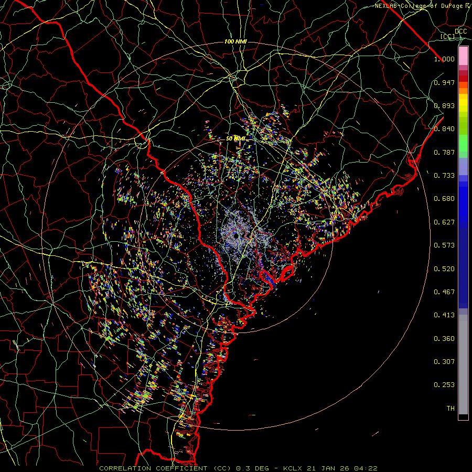Click the KCLX station identifier
The height and width of the screenshot is (472, 472).
click(x=293, y=468)
